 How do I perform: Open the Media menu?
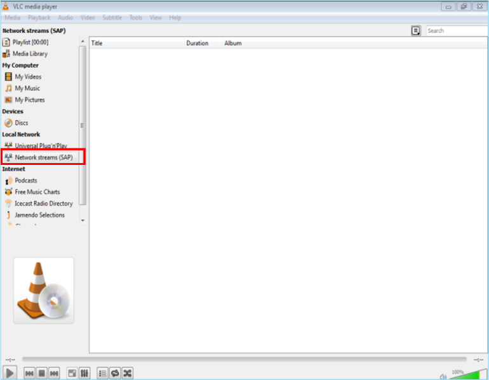[x=13, y=18]
